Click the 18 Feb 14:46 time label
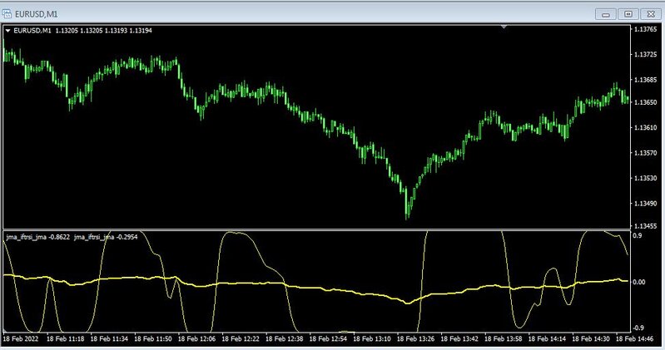This screenshot has width=665, height=350. pos(634,338)
